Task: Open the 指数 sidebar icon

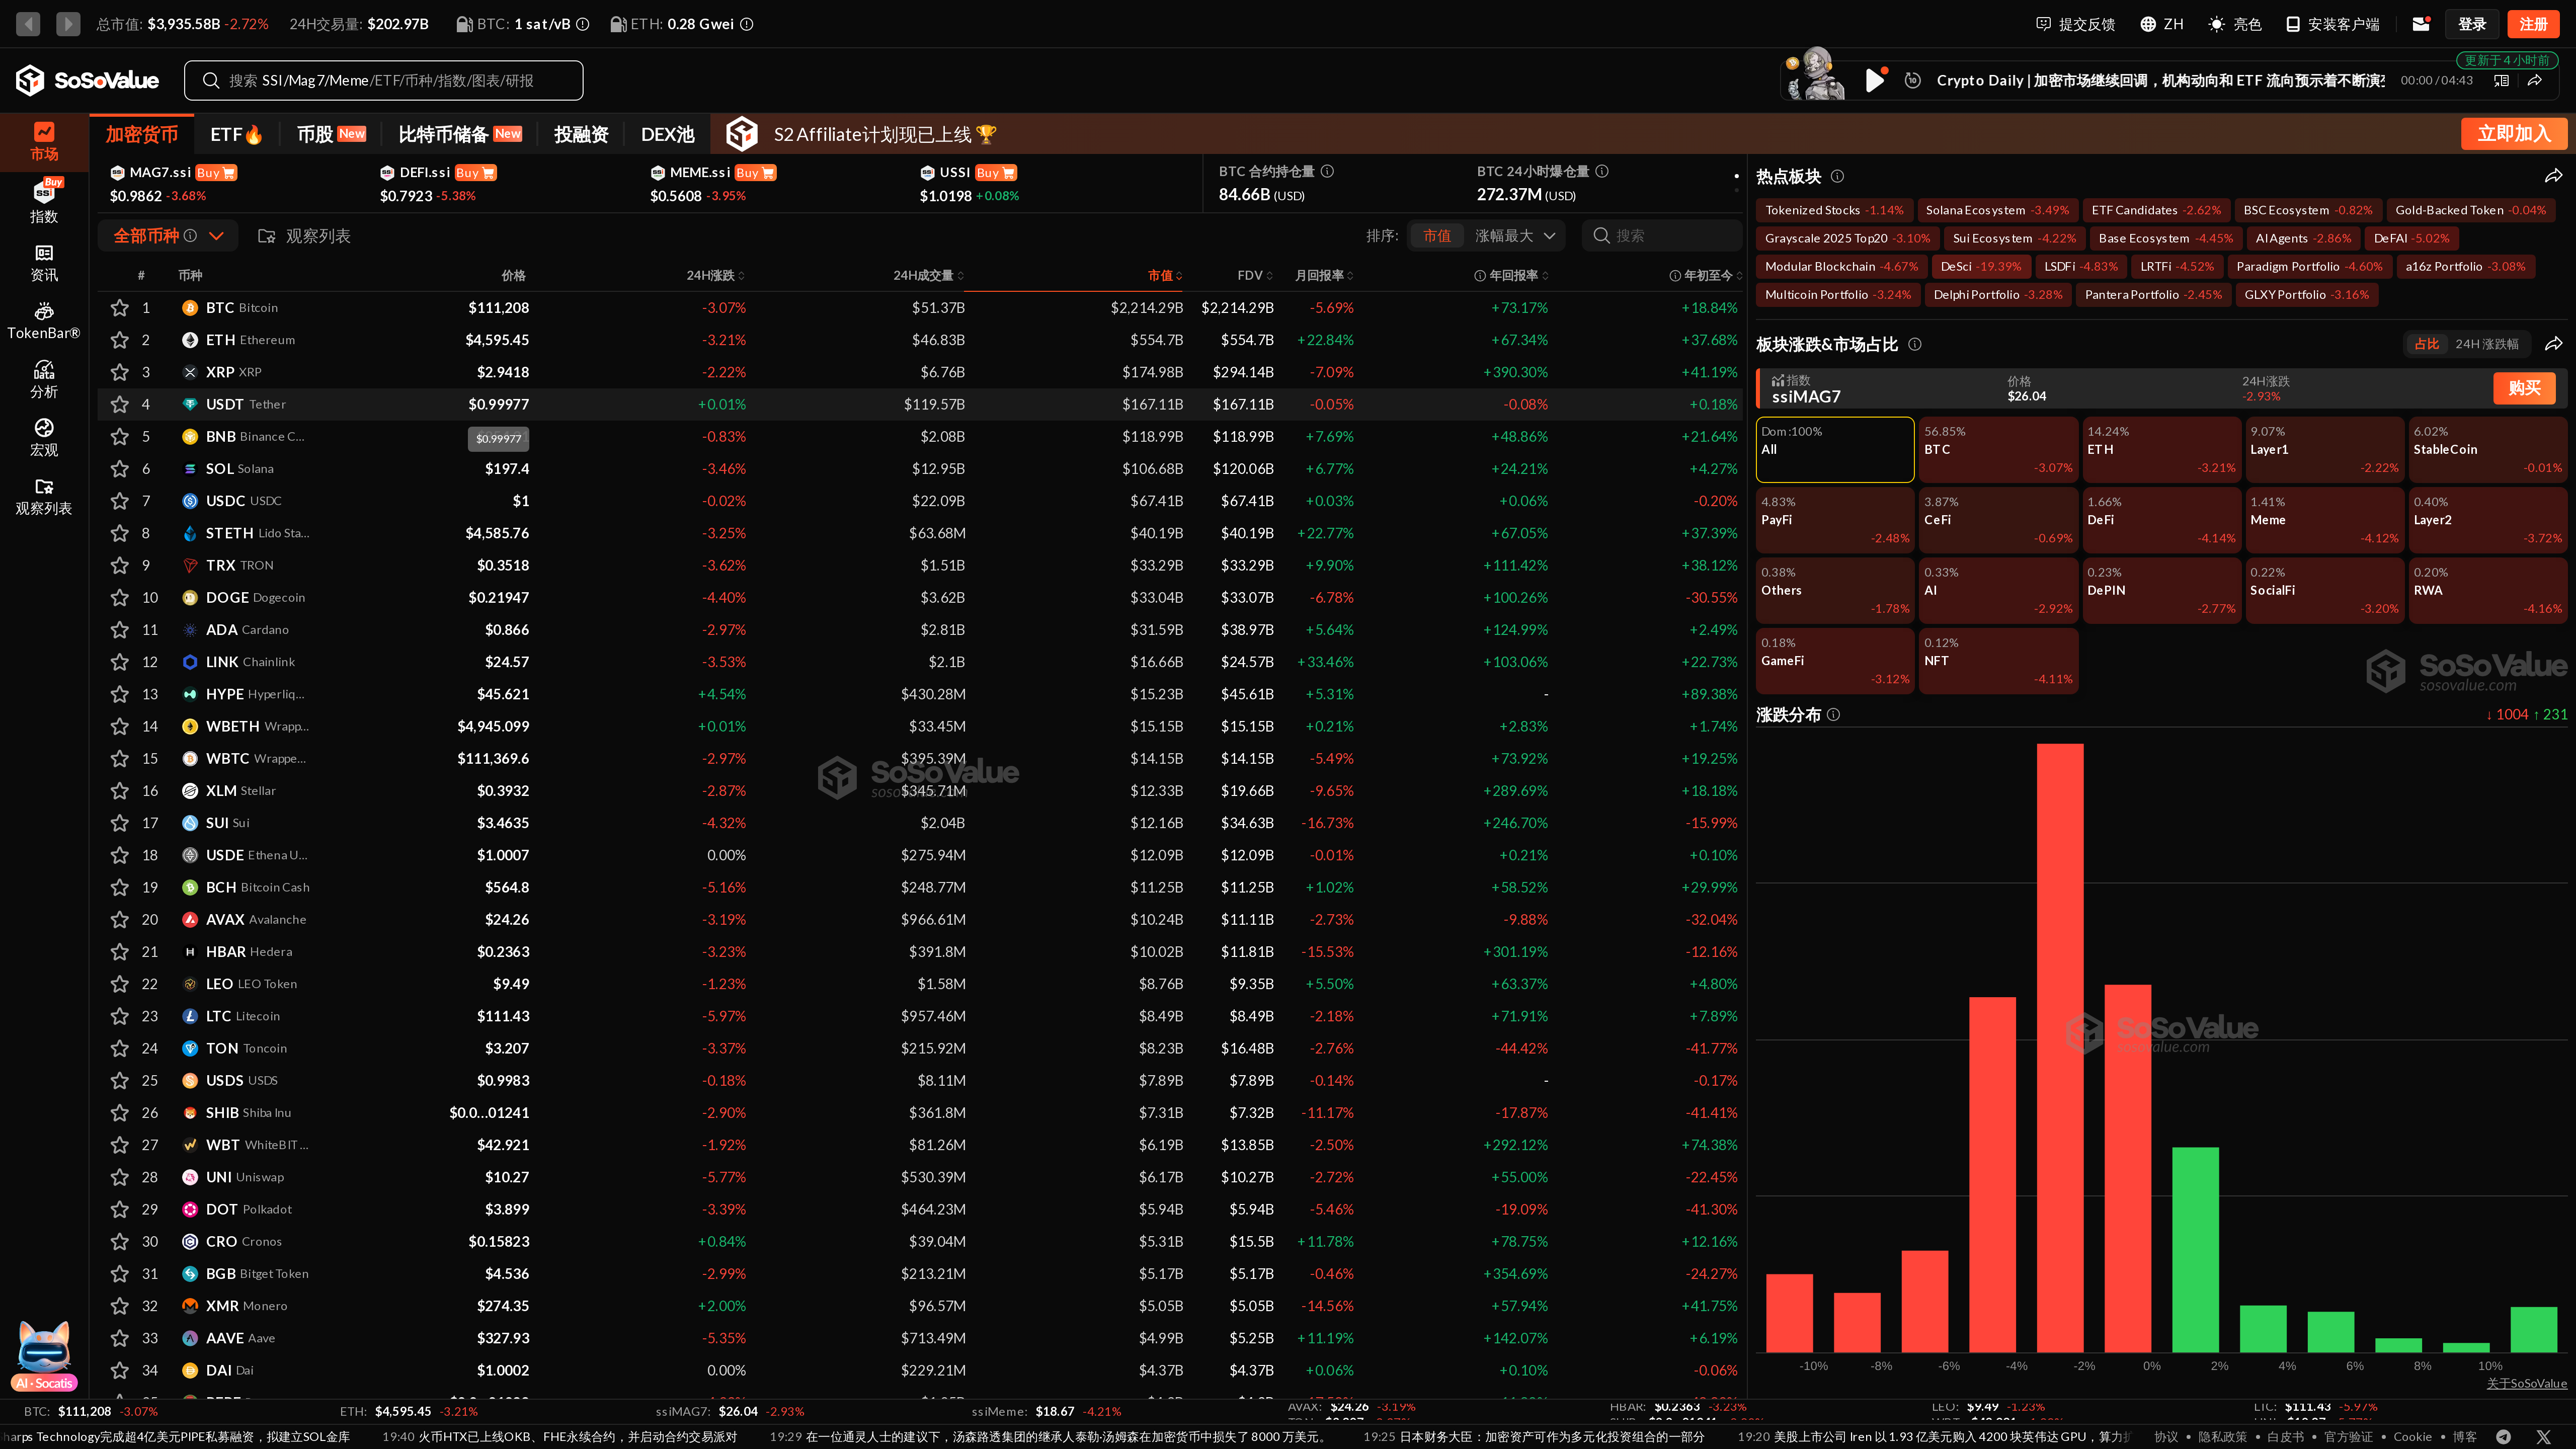Action: coord(44,200)
